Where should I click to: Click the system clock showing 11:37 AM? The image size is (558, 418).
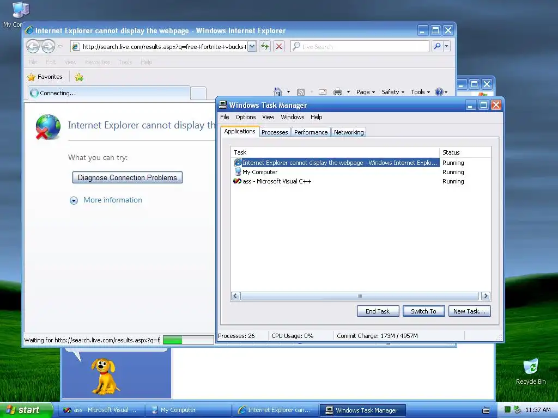click(x=538, y=410)
